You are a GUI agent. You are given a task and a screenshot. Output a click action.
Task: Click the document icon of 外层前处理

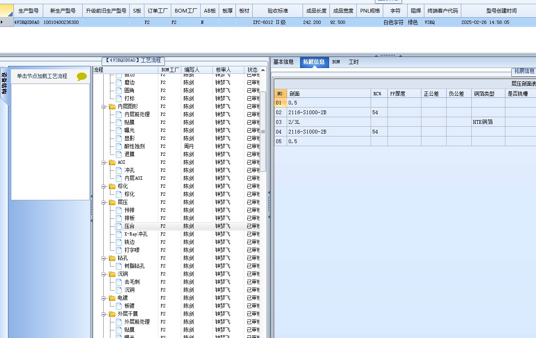(119, 322)
